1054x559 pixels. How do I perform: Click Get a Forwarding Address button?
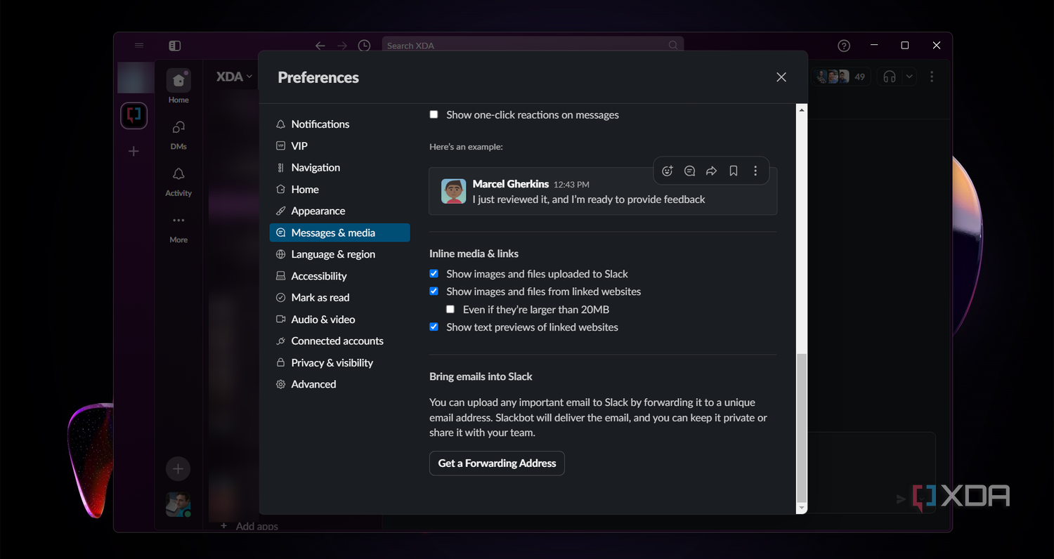coord(497,463)
